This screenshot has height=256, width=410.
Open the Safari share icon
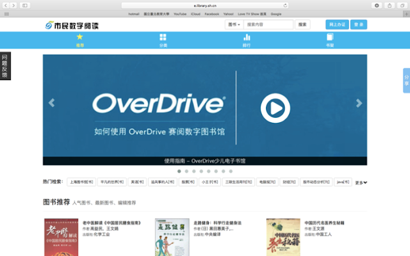coord(389,5)
